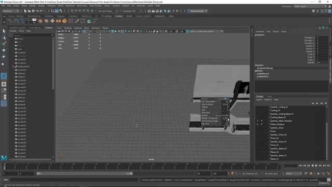Click the range slider bar
The image size is (332, 187).
pos(85,173)
